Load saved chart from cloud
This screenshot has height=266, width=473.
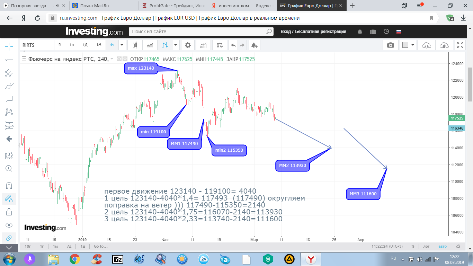427,45
